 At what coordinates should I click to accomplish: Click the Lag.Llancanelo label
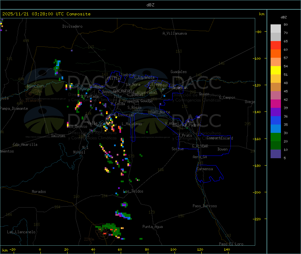coord(21,232)
